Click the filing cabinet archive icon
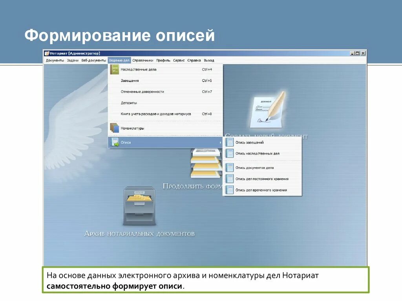 tap(139, 206)
